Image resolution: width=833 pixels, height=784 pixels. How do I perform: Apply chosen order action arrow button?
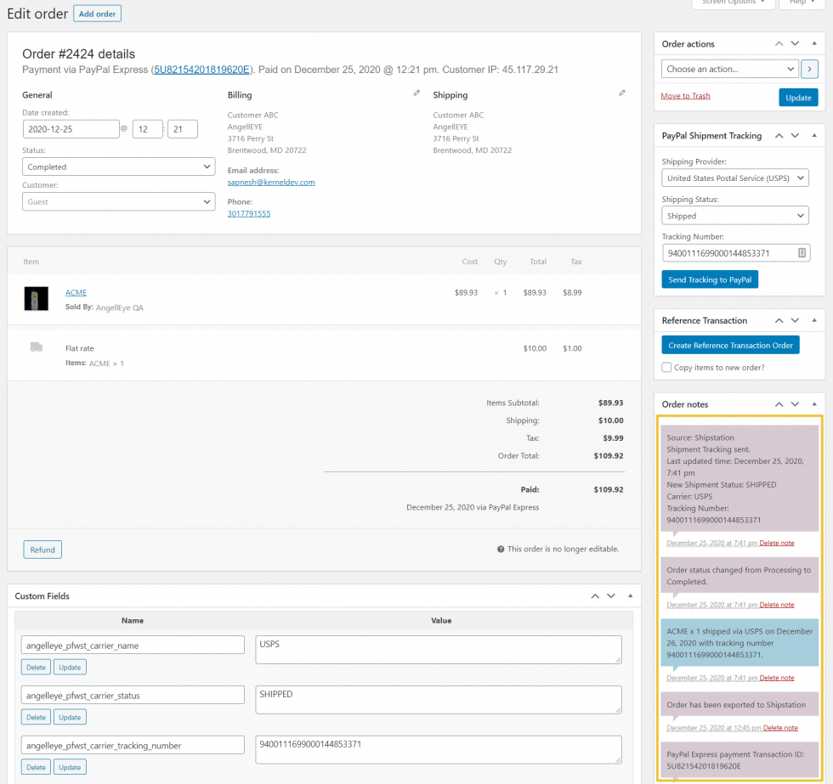pyautogui.click(x=809, y=69)
